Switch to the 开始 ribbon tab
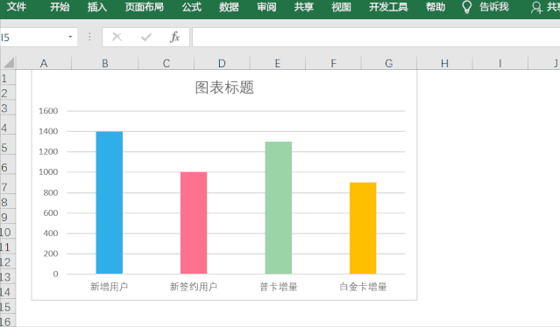Viewport: 560px width, 327px height. click(x=60, y=7)
